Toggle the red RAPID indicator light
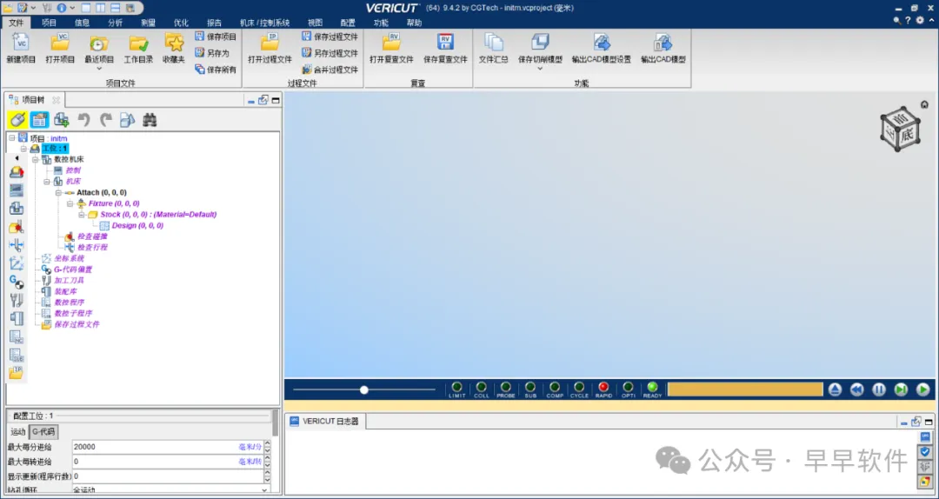Viewport: 939px width, 499px height. pyautogui.click(x=603, y=387)
